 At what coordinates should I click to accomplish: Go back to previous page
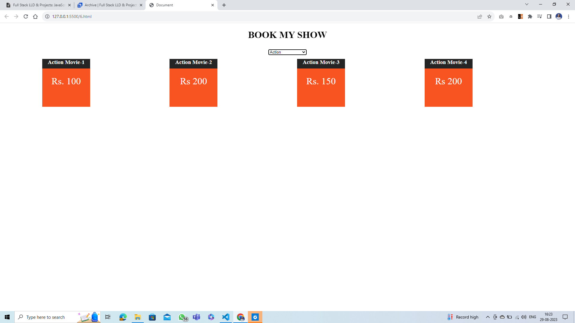7,16
